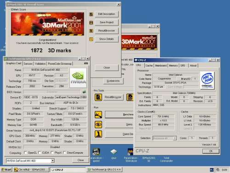
Task: Click the NVIDIA logo in GPU-Z
Action: point(78,78)
